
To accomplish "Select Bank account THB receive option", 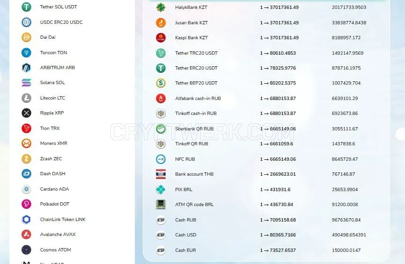I will pyautogui.click(x=194, y=174).
